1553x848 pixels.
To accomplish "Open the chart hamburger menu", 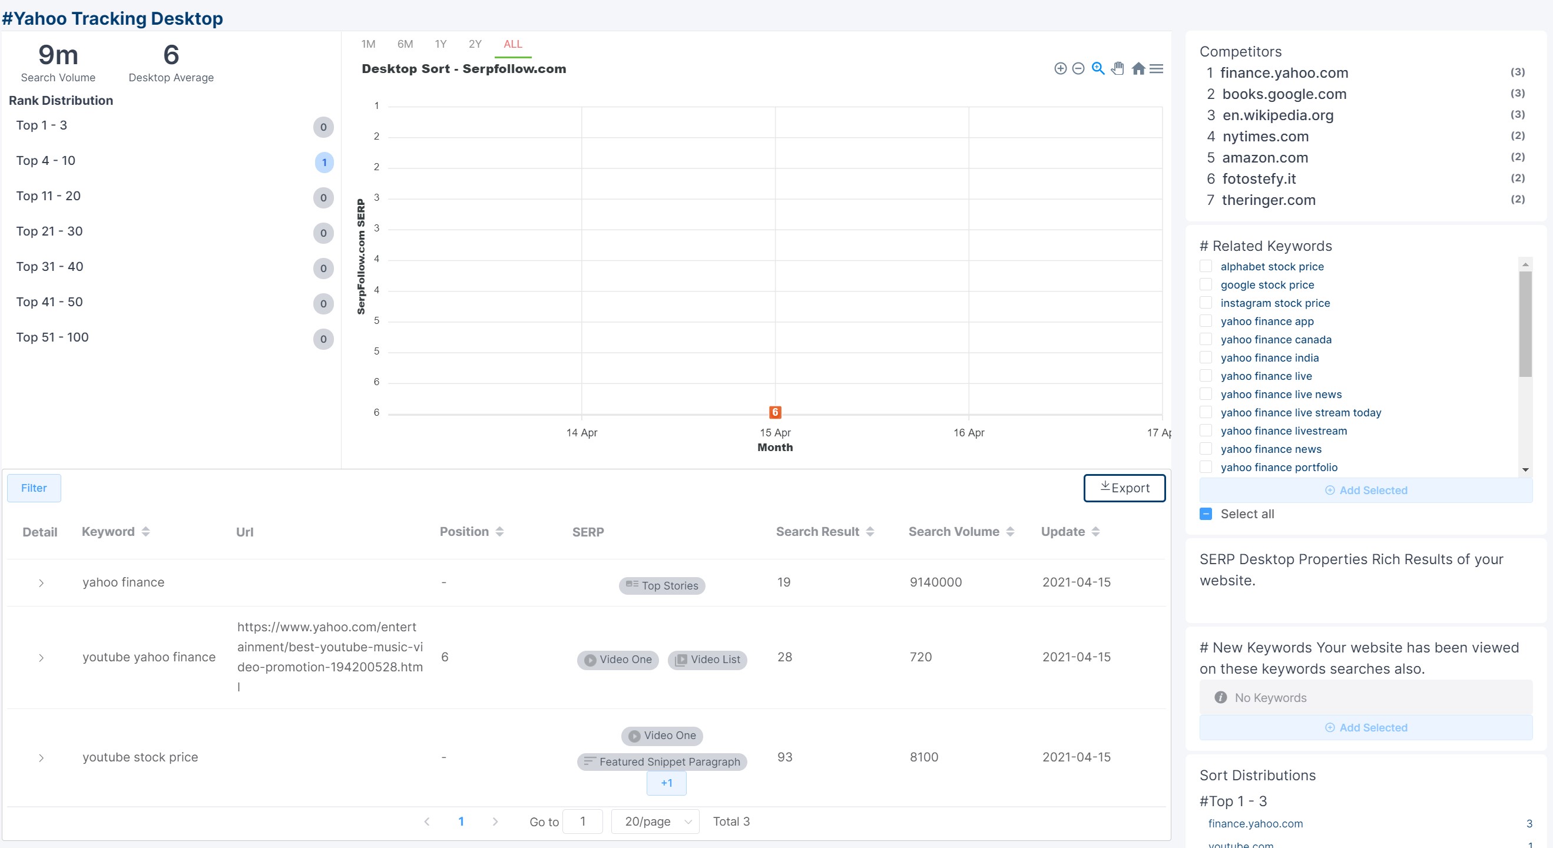I will [1156, 69].
